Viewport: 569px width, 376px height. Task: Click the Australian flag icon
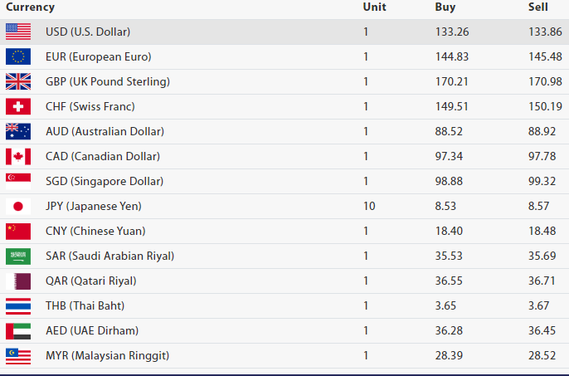(18, 131)
